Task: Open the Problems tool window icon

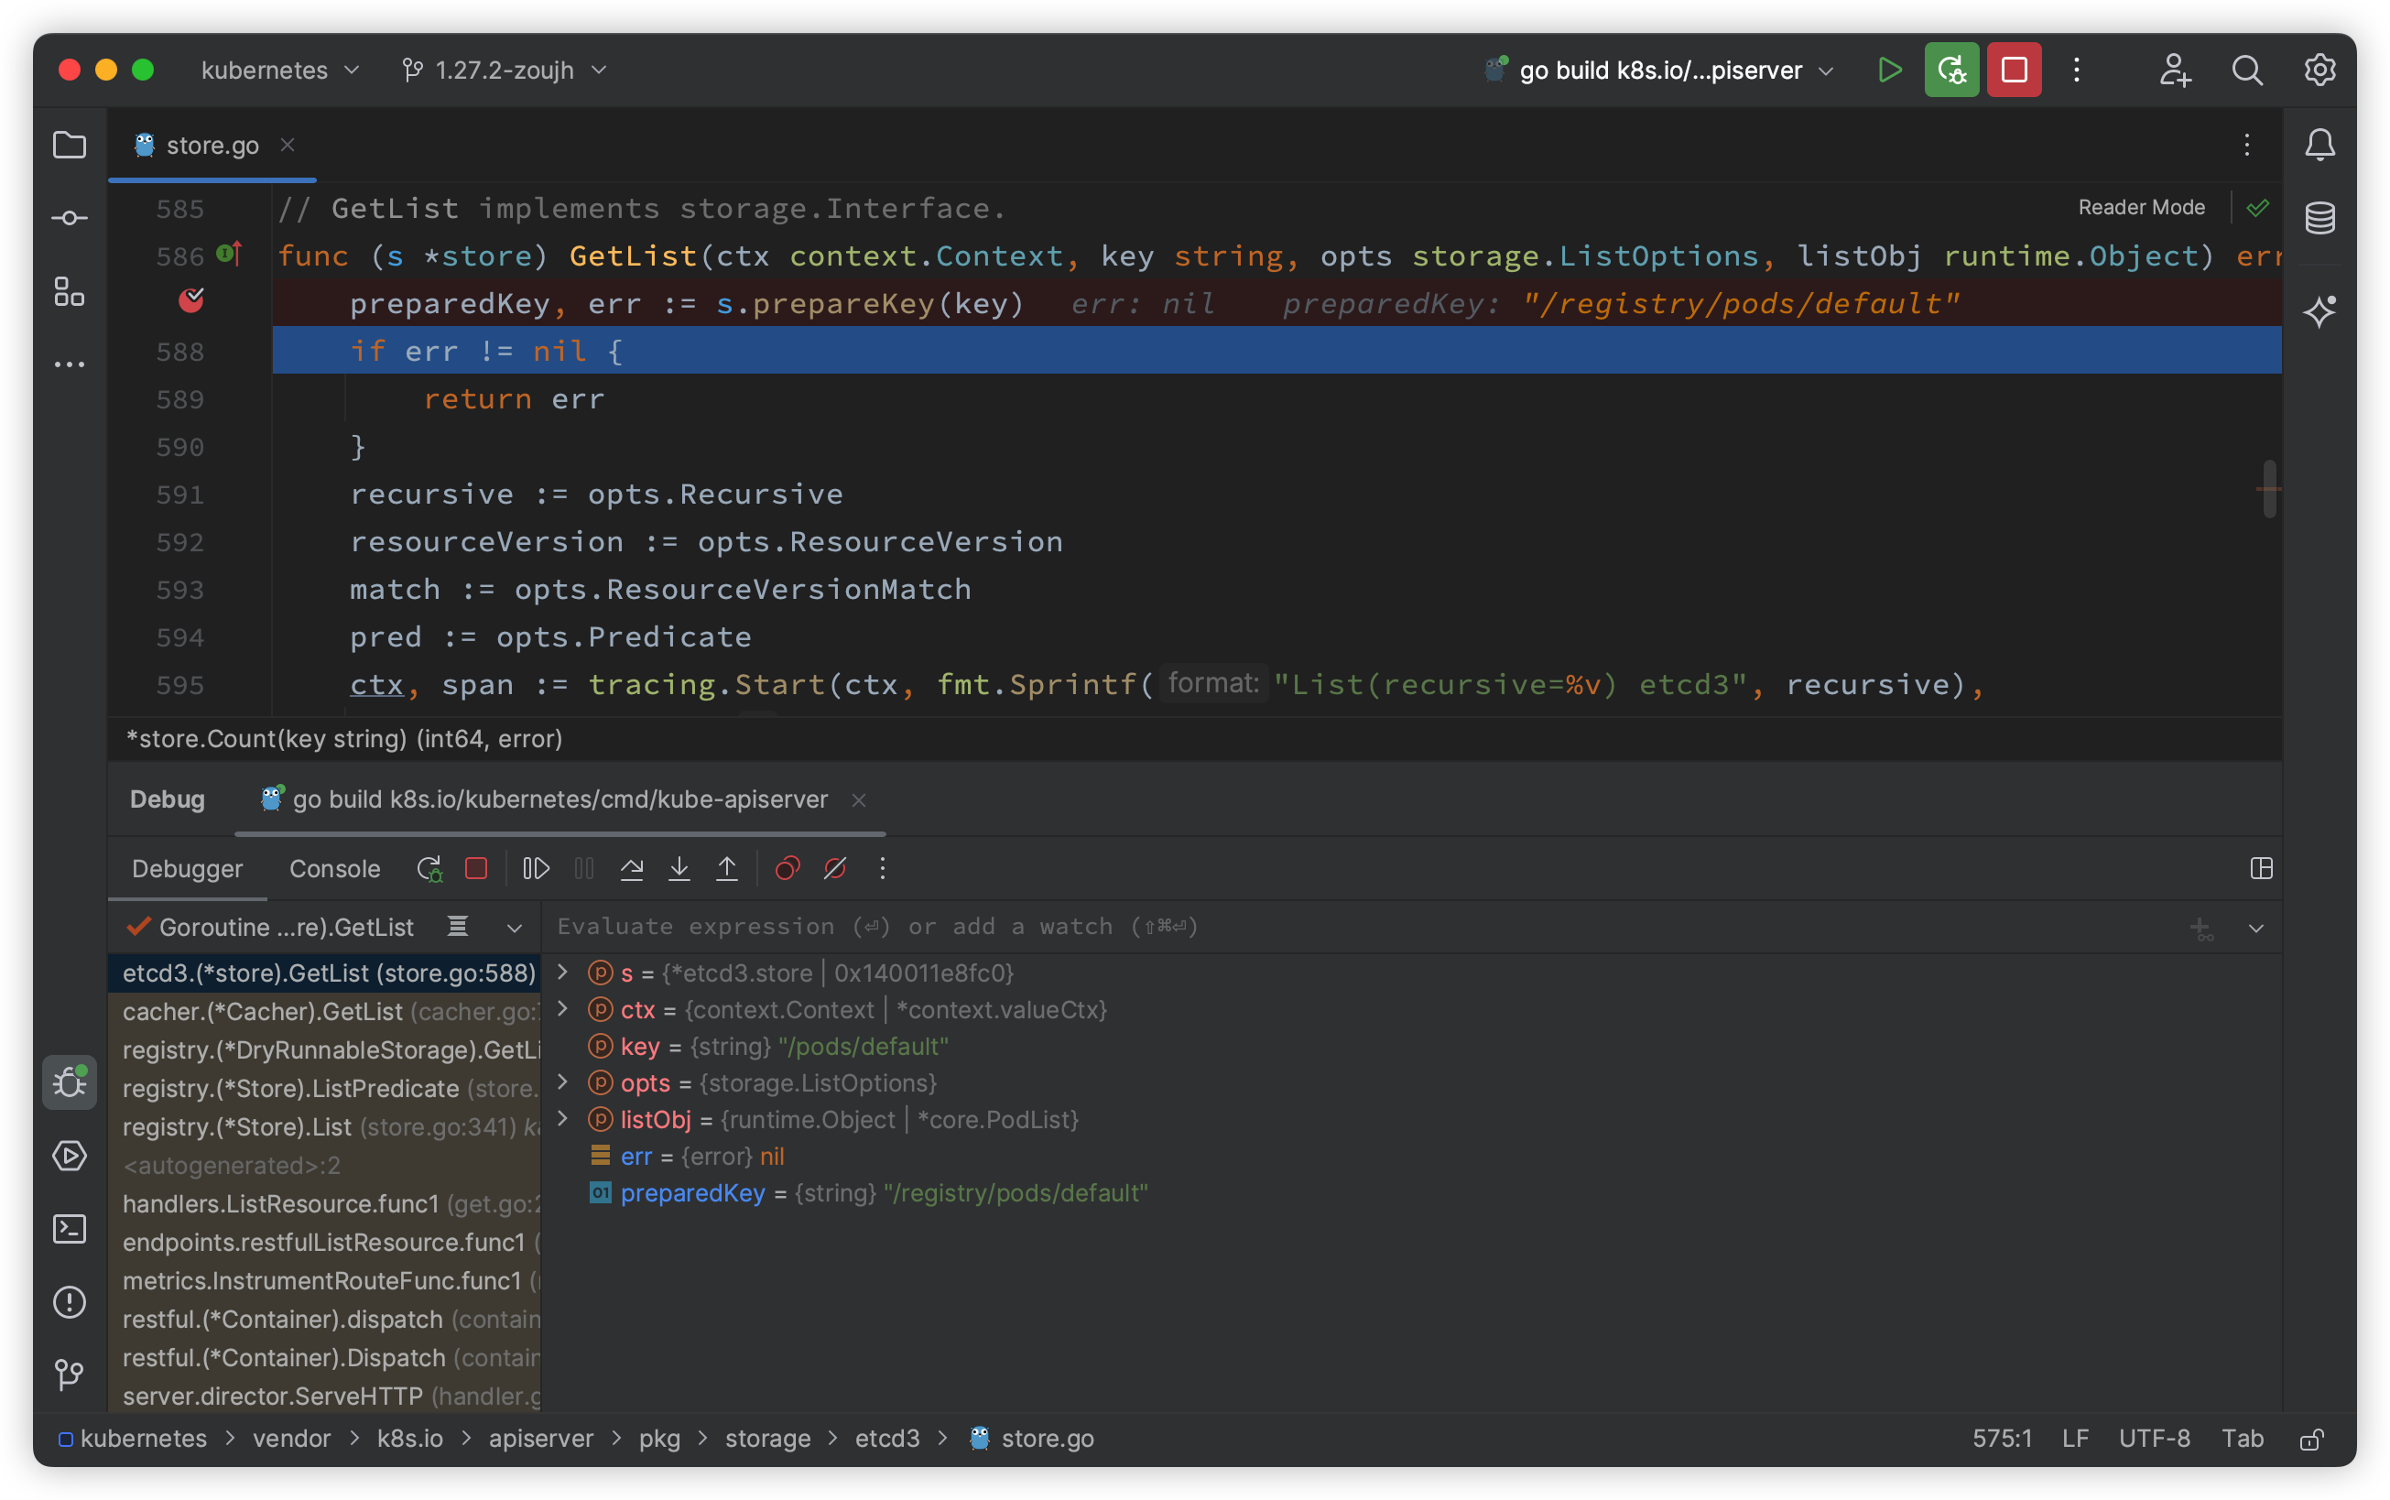Action: coord(70,1302)
